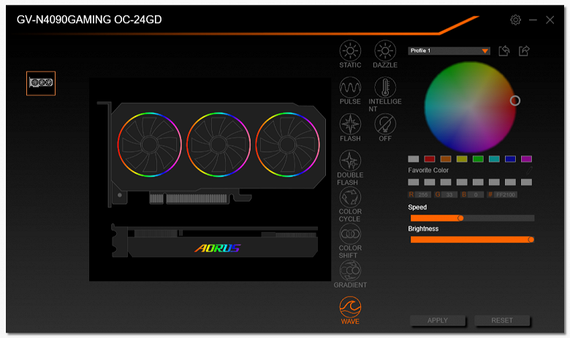The width and height of the screenshot is (570, 338).
Task: Pick the red preset color swatch
Action: tap(429, 158)
